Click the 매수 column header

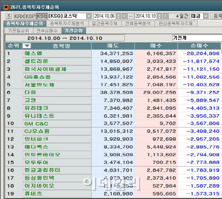tap(156, 46)
